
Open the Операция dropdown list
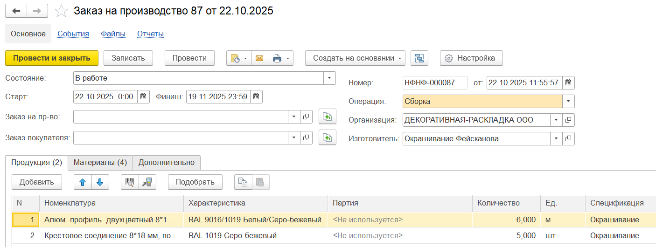point(568,102)
